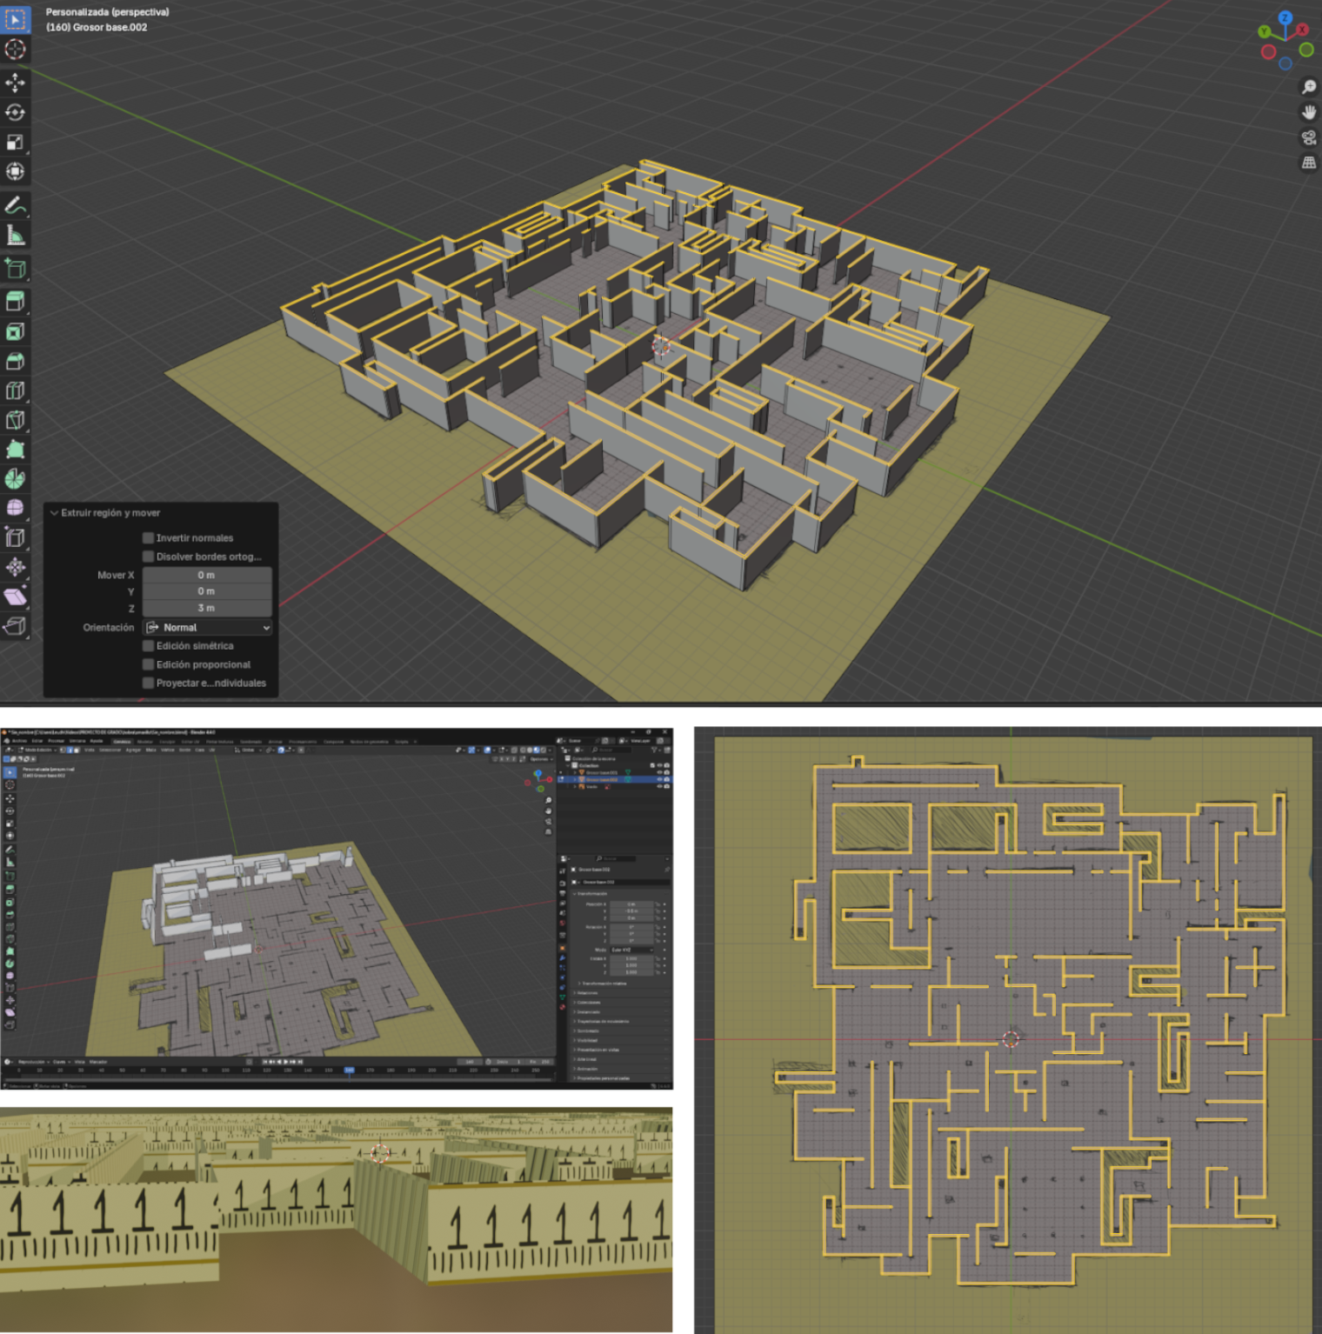The image size is (1322, 1334).
Task: Click the blue playhead marker on the small timeline
Action: pyautogui.click(x=349, y=1071)
